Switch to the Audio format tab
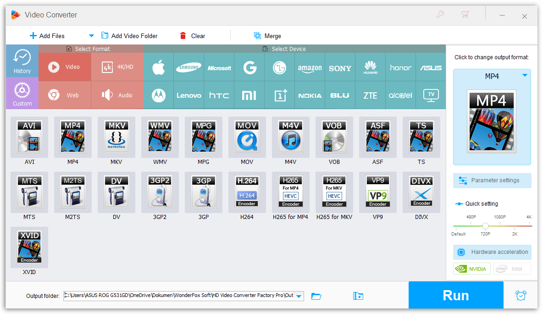 point(117,95)
